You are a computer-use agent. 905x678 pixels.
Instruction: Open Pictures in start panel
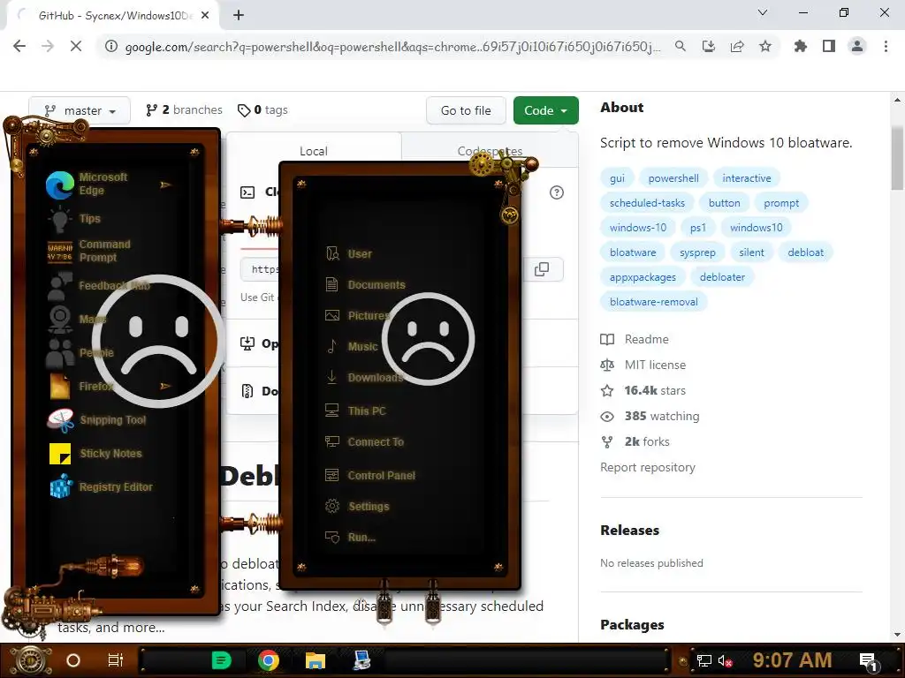[x=358, y=315]
